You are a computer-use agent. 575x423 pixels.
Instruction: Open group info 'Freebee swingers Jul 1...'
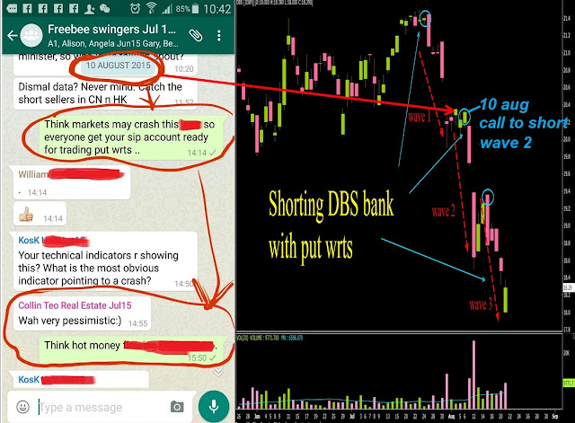tap(111, 30)
